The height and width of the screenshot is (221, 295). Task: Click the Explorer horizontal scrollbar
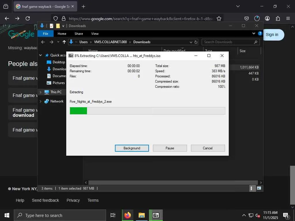click(x=173, y=182)
